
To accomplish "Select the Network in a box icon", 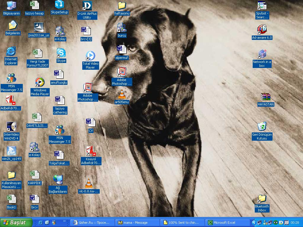I will coord(262,54).
